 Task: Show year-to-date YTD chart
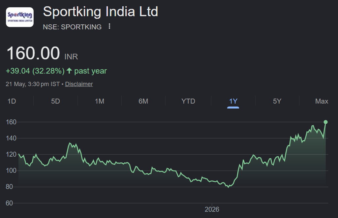tap(188, 101)
